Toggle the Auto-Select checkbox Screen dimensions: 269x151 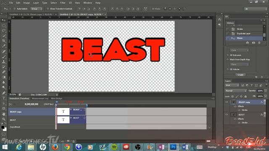pos(15,9)
